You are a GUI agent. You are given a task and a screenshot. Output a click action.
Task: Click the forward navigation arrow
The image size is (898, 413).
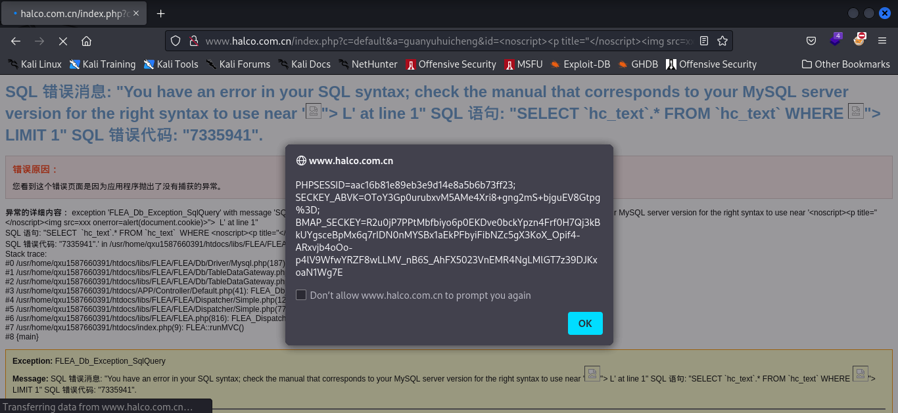39,41
